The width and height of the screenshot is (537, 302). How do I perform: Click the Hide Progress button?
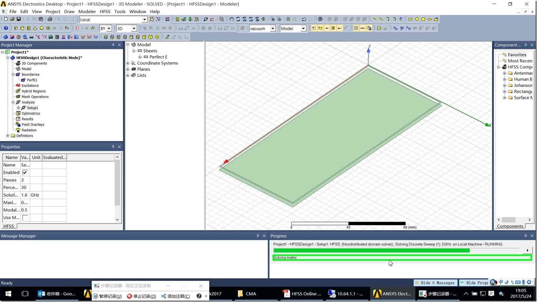pyautogui.click(x=474, y=283)
